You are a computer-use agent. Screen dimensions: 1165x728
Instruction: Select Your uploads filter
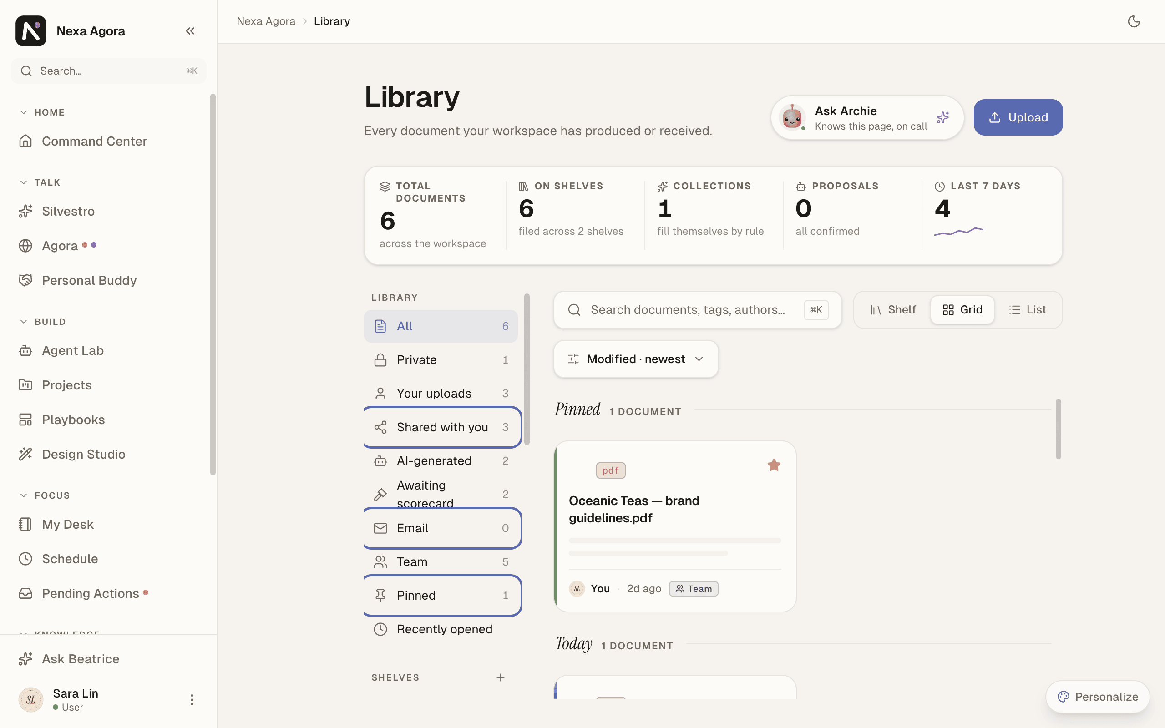click(x=441, y=394)
